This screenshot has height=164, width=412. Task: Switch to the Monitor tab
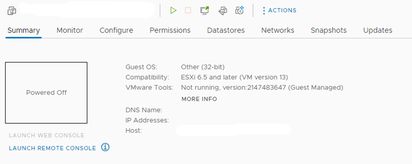[x=70, y=30]
